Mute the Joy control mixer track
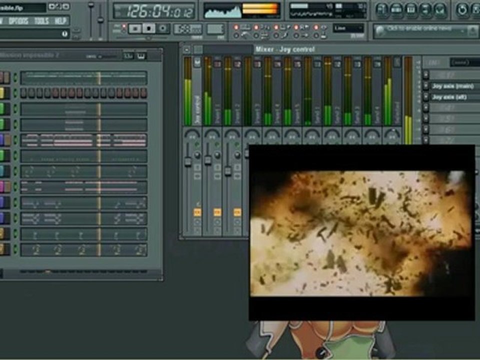Screen dimensions: 480x360 click(x=197, y=143)
